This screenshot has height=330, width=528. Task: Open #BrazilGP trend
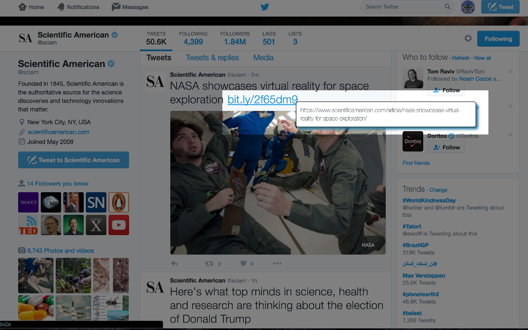pos(415,245)
